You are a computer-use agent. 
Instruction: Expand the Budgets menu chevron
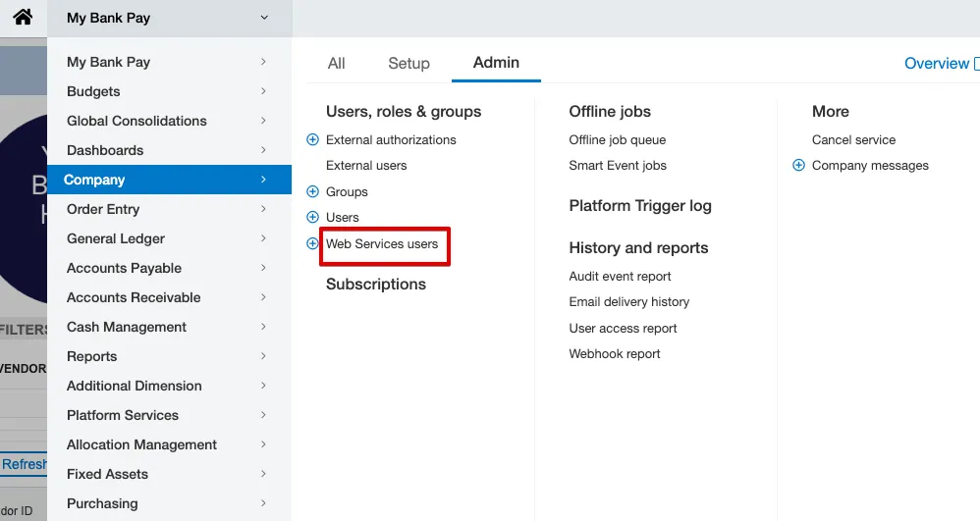(x=263, y=91)
